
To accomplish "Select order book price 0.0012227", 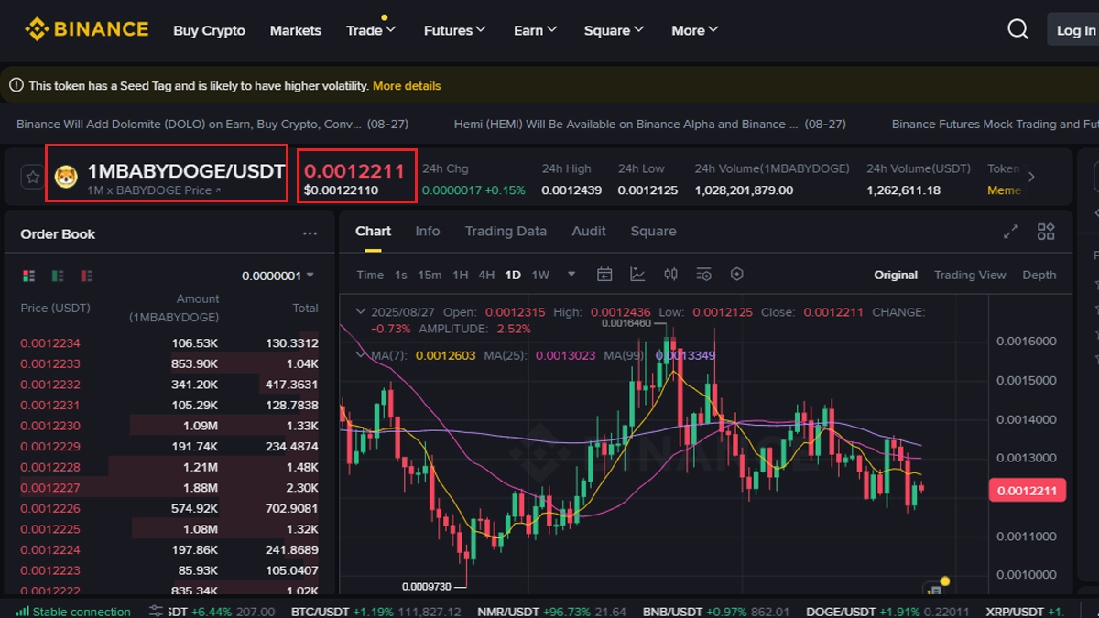I will (50, 487).
